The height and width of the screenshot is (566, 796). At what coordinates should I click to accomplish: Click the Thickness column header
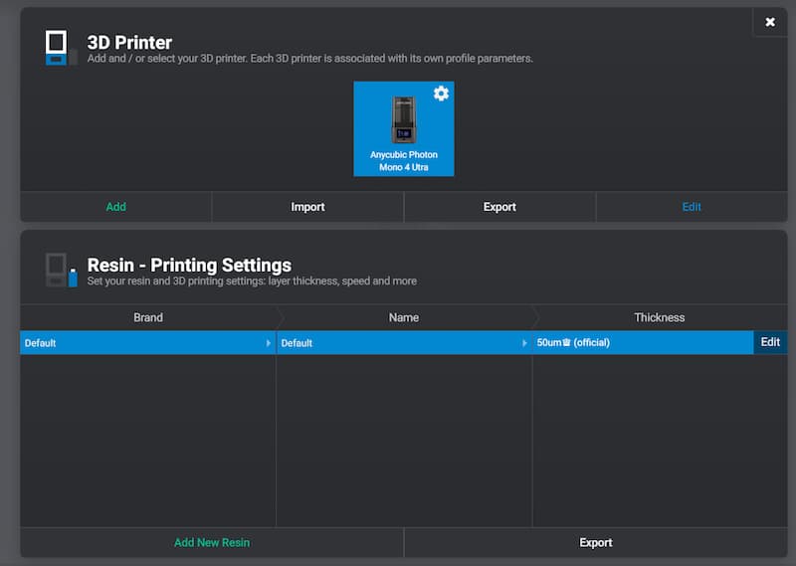click(x=659, y=317)
